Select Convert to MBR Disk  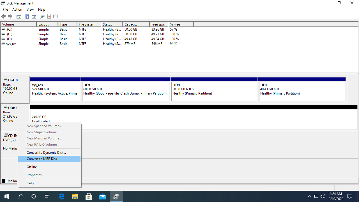pyautogui.click(x=42, y=159)
